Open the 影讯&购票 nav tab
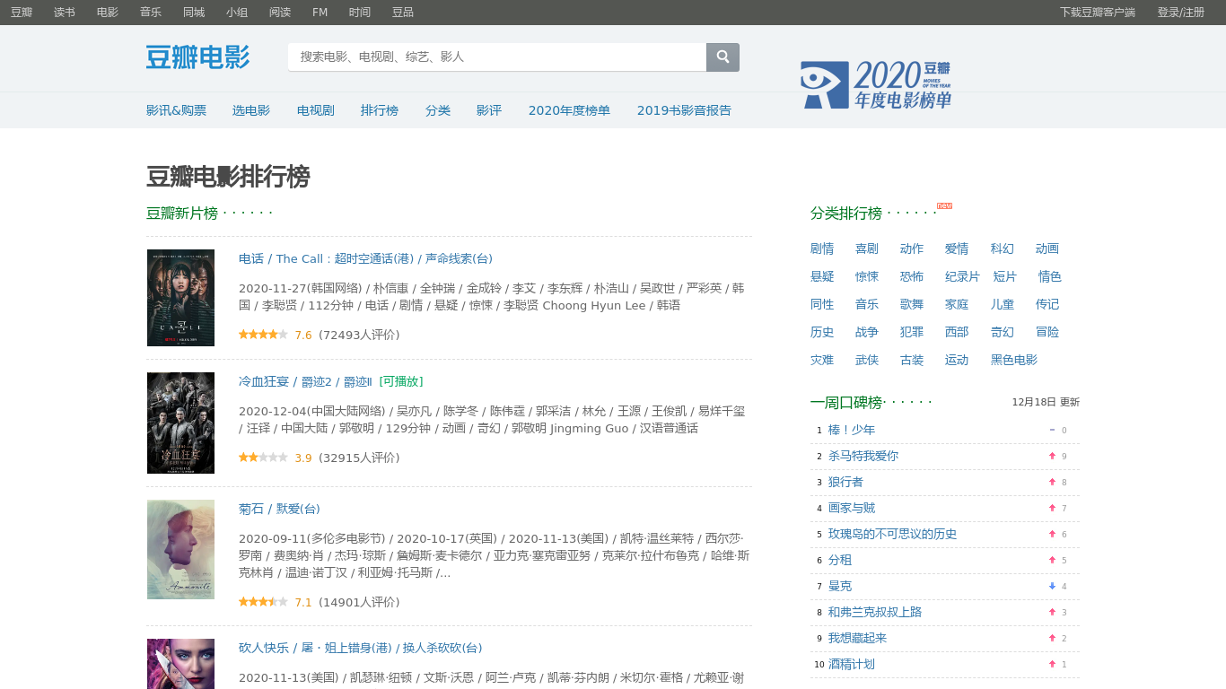1226x689 pixels. click(x=176, y=110)
